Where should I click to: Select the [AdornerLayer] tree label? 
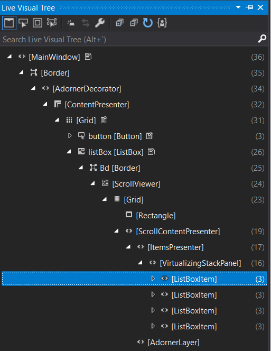173,343
